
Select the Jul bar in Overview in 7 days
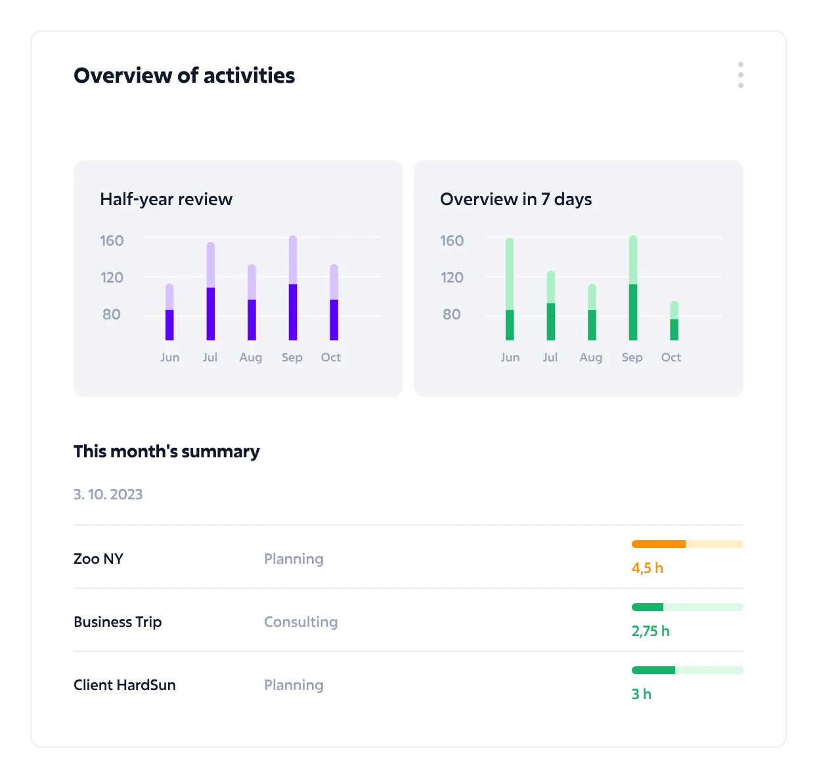pyautogui.click(x=551, y=306)
